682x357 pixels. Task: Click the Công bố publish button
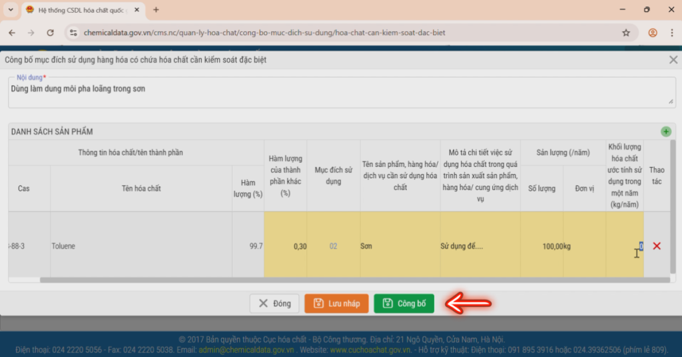(x=404, y=303)
